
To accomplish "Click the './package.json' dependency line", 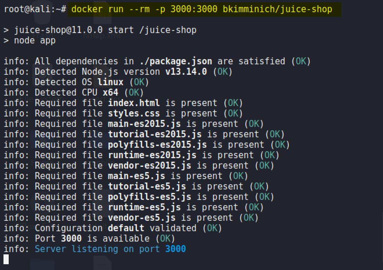I will click(x=157, y=61).
